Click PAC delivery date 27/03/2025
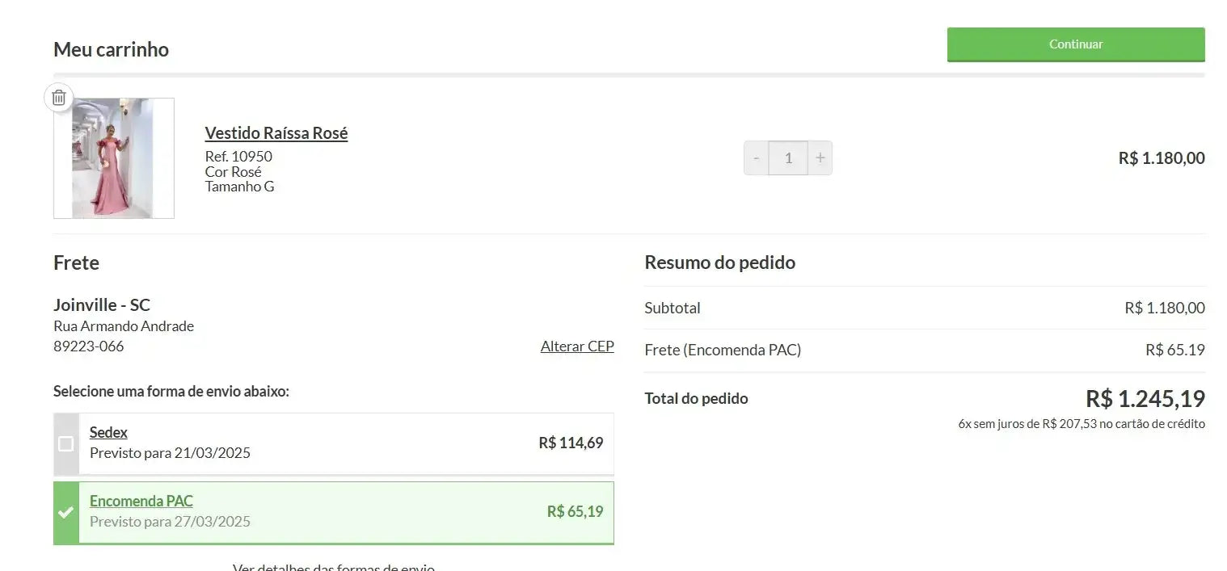 point(170,522)
